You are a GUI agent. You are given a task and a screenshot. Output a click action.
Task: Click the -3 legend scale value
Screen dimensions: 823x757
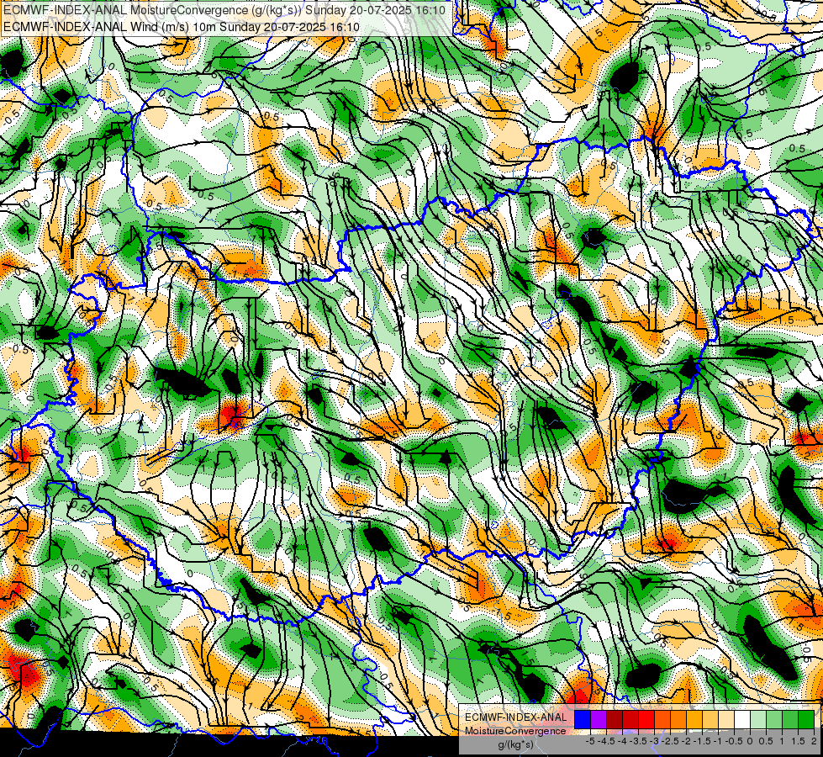[655, 741]
